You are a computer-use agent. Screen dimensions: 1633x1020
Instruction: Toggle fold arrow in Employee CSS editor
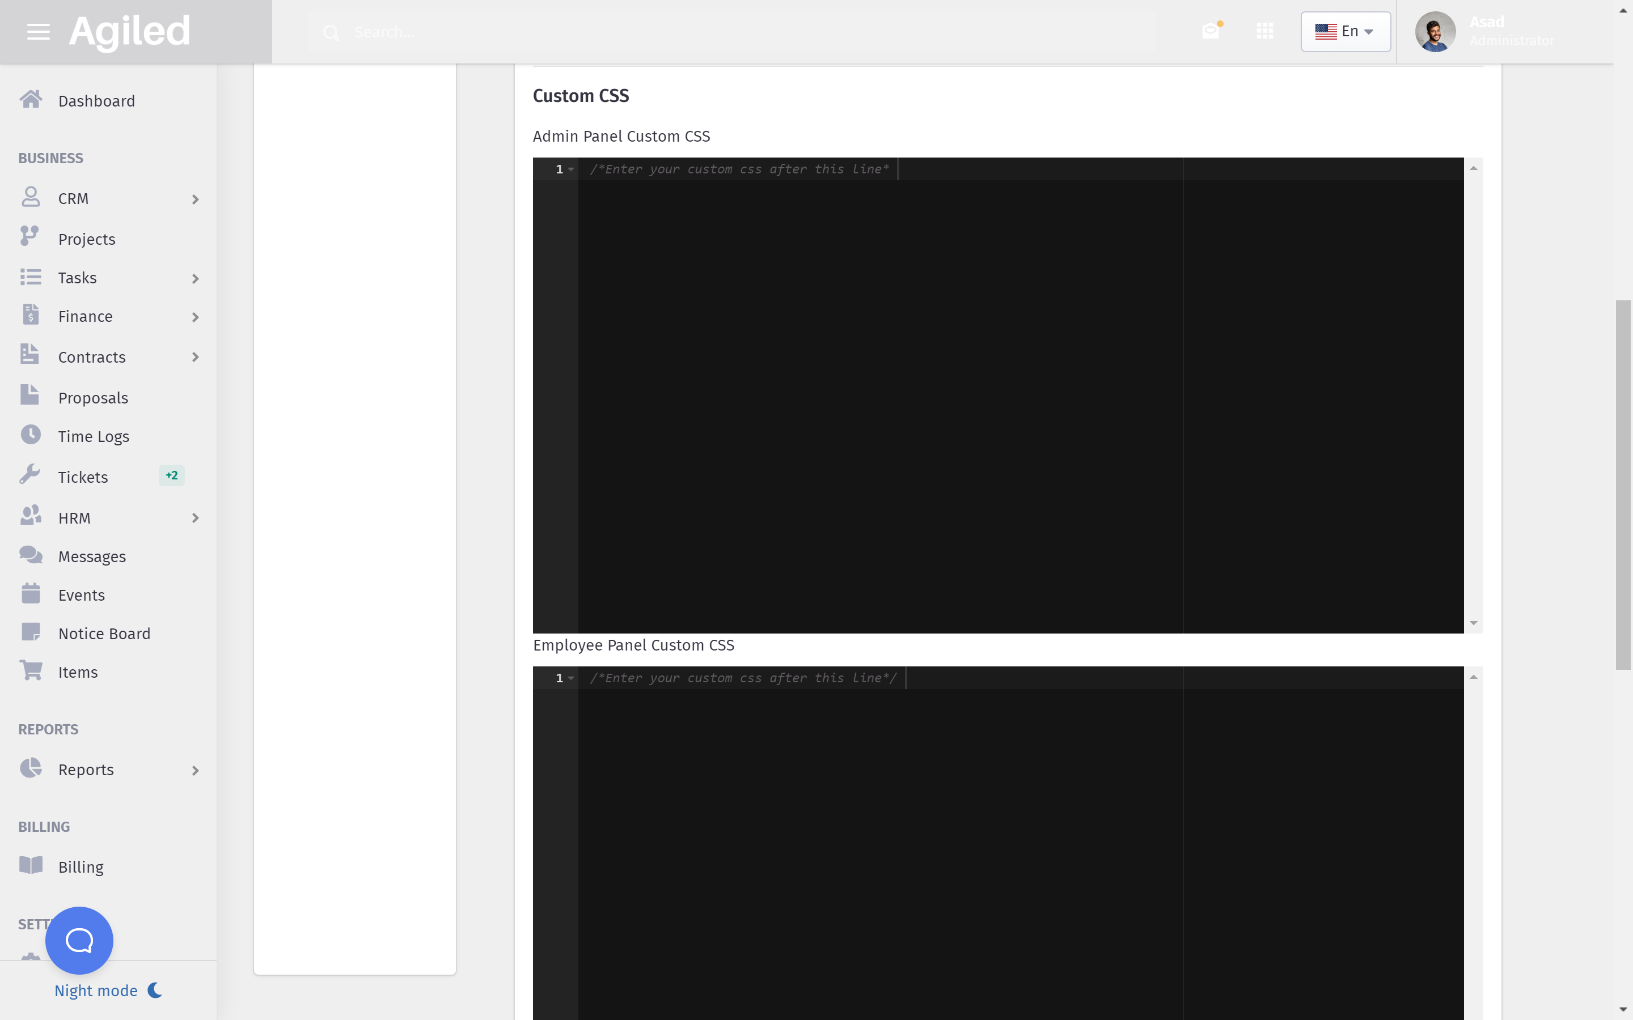(x=572, y=678)
